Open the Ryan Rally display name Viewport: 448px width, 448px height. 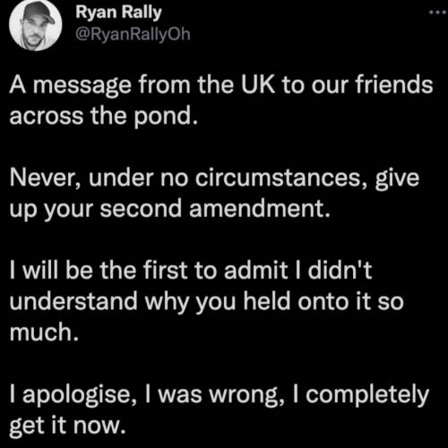(x=118, y=13)
